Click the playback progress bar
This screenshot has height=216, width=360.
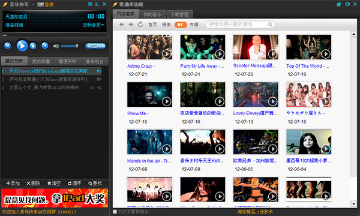point(55,35)
